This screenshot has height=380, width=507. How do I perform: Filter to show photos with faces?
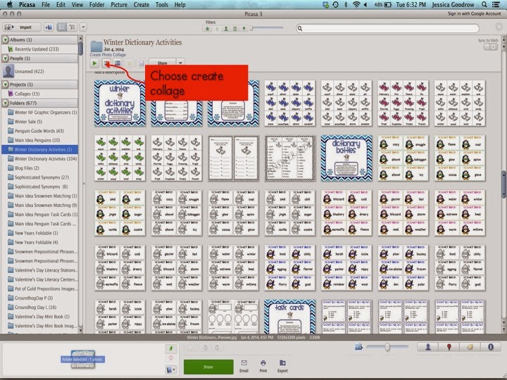tap(226, 29)
